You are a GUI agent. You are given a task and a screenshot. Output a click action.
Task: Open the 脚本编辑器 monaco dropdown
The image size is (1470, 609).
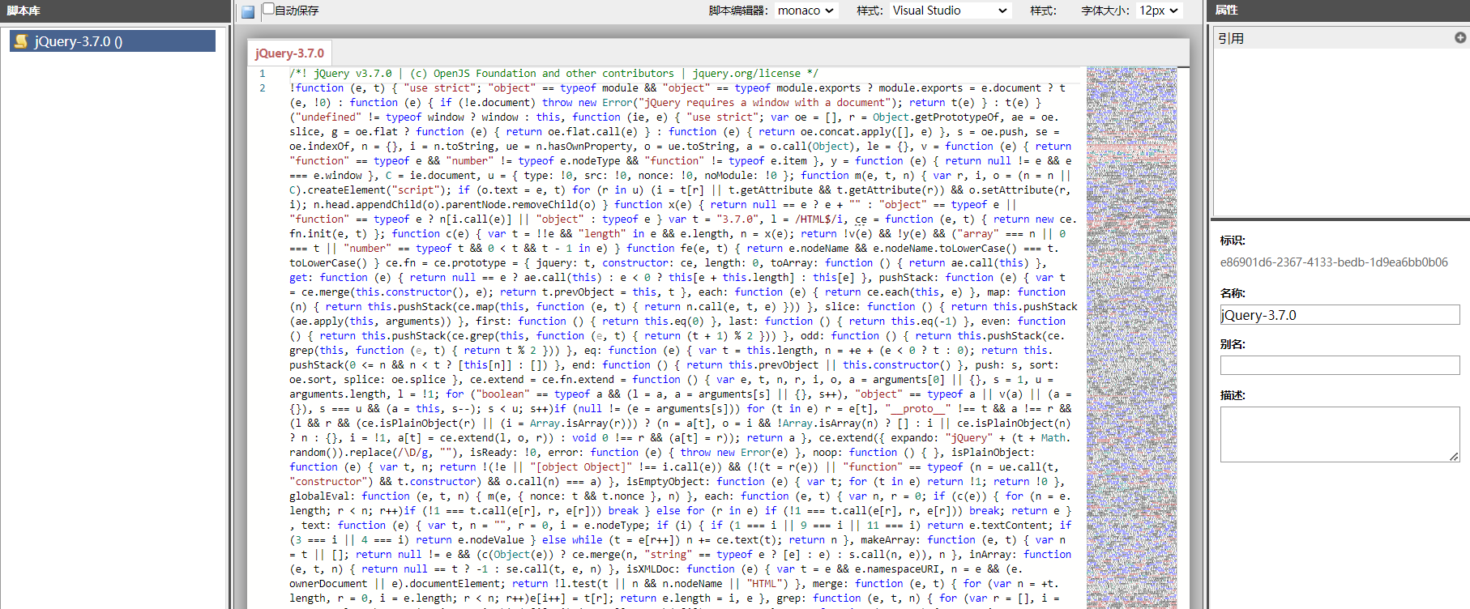(x=805, y=11)
